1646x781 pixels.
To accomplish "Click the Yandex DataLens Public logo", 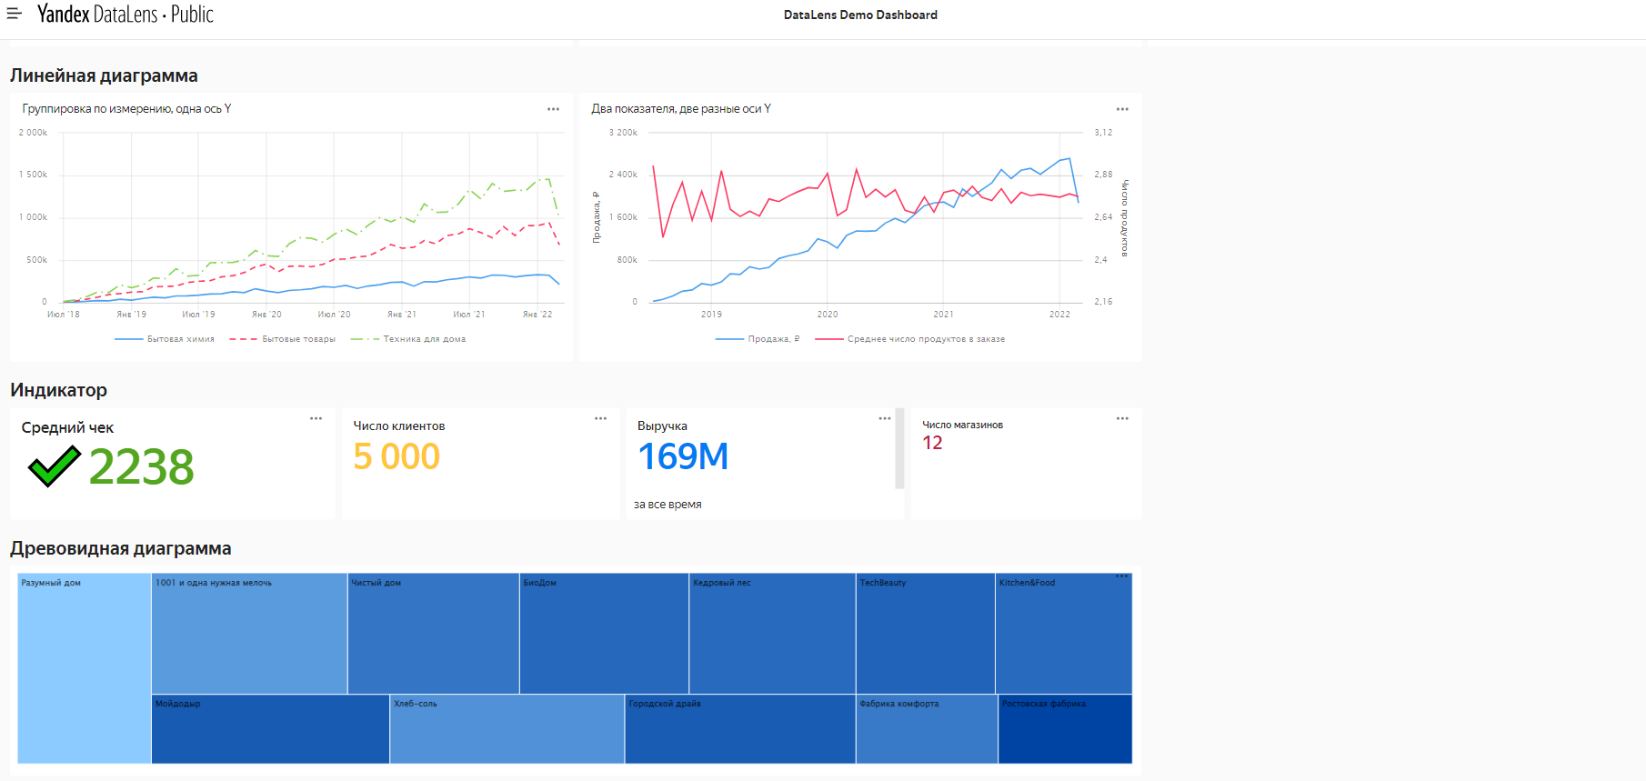I will click(125, 14).
